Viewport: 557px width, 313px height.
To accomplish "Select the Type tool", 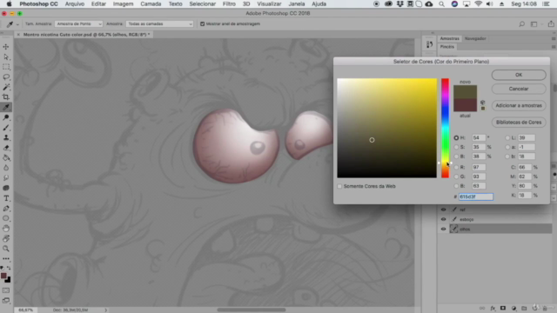I will coord(6,198).
